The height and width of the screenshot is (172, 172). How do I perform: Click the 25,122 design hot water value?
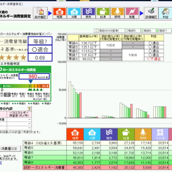(x=126, y=167)
